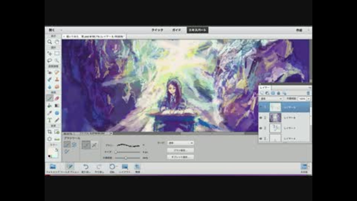Select the Brush tool in toolbox
Image resolution: width=357 pixels, height=201 pixels.
pos(49,98)
